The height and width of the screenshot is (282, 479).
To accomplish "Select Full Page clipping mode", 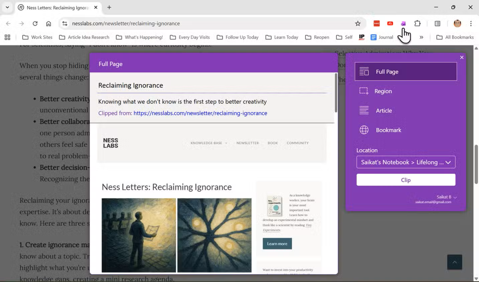I will pyautogui.click(x=406, y=72).
